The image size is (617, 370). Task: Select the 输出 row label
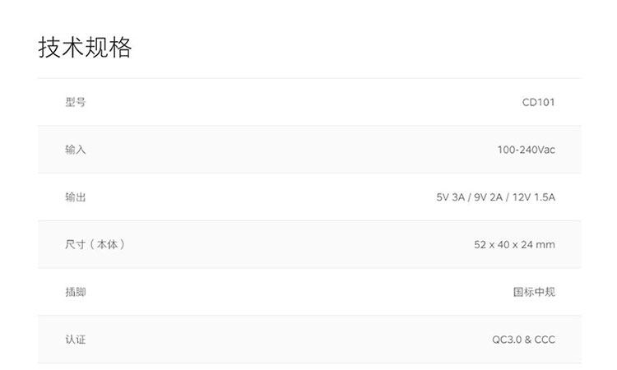76,197
